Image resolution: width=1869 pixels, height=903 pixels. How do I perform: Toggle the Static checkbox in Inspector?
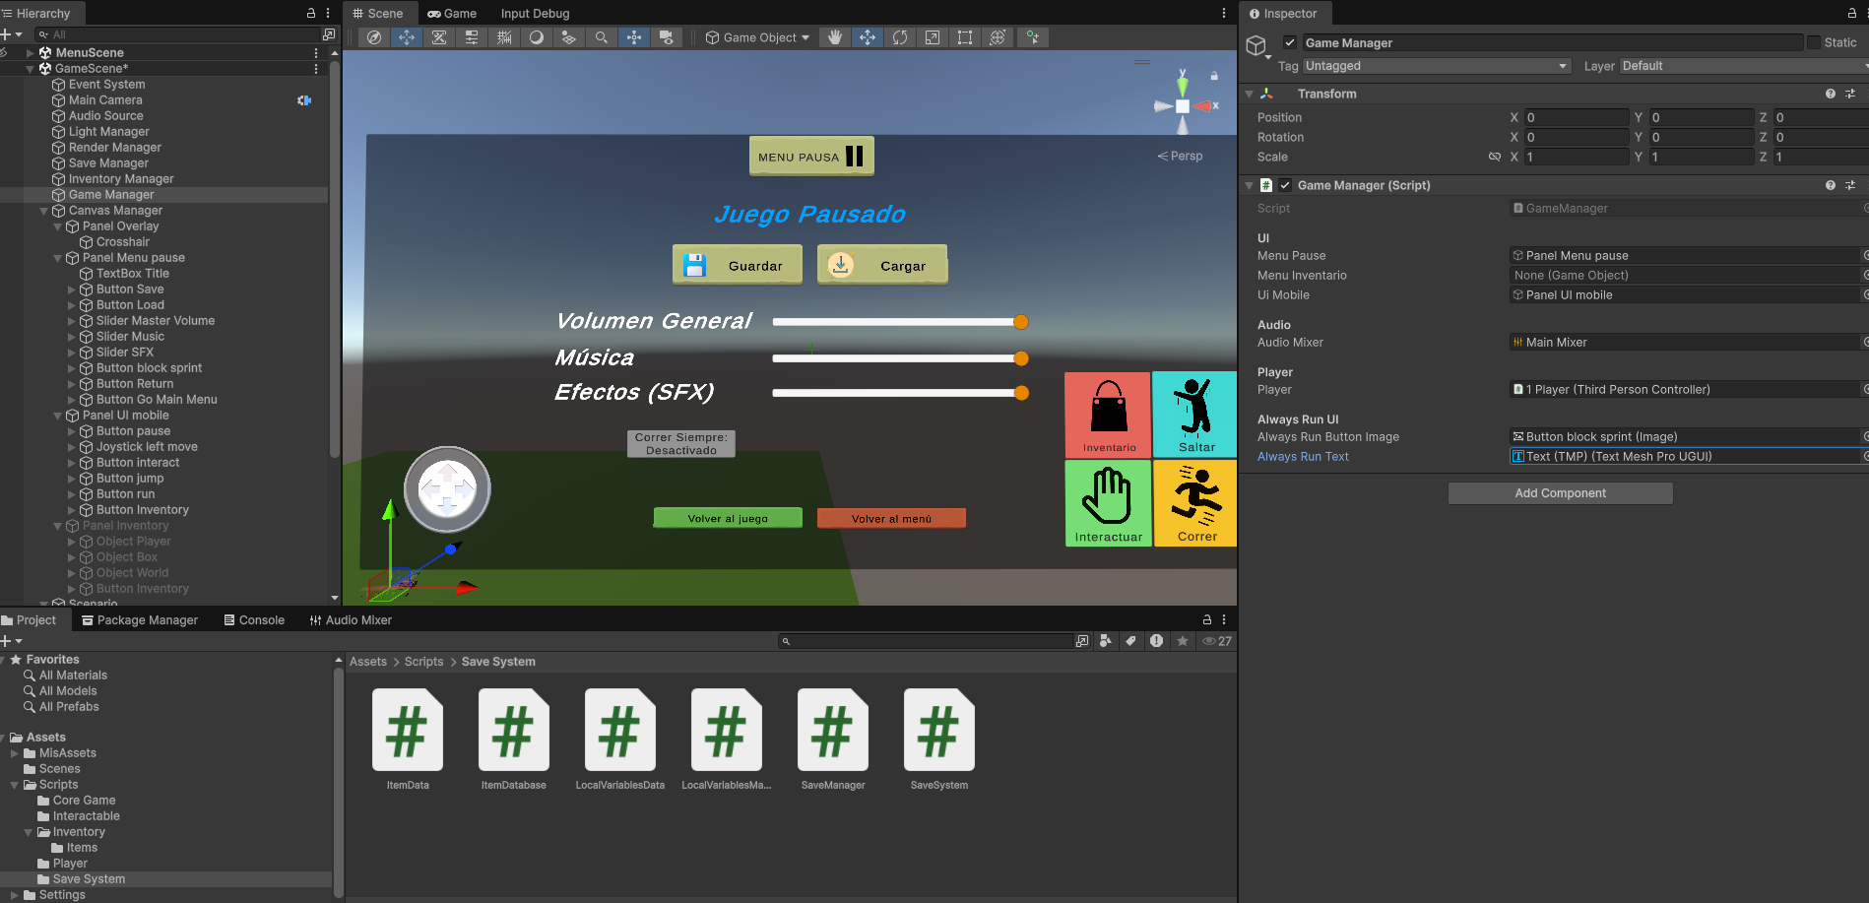(1814, 42)
